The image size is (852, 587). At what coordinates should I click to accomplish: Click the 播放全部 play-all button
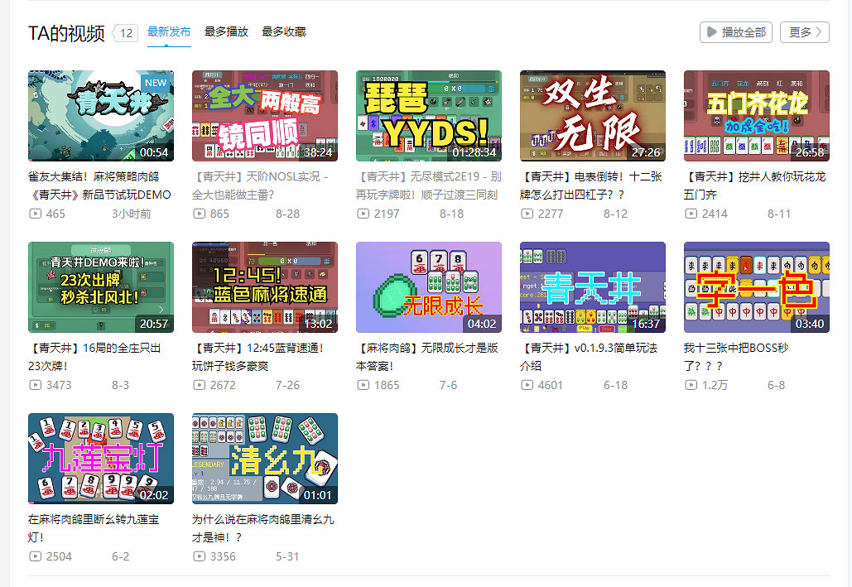click(736, 32)
